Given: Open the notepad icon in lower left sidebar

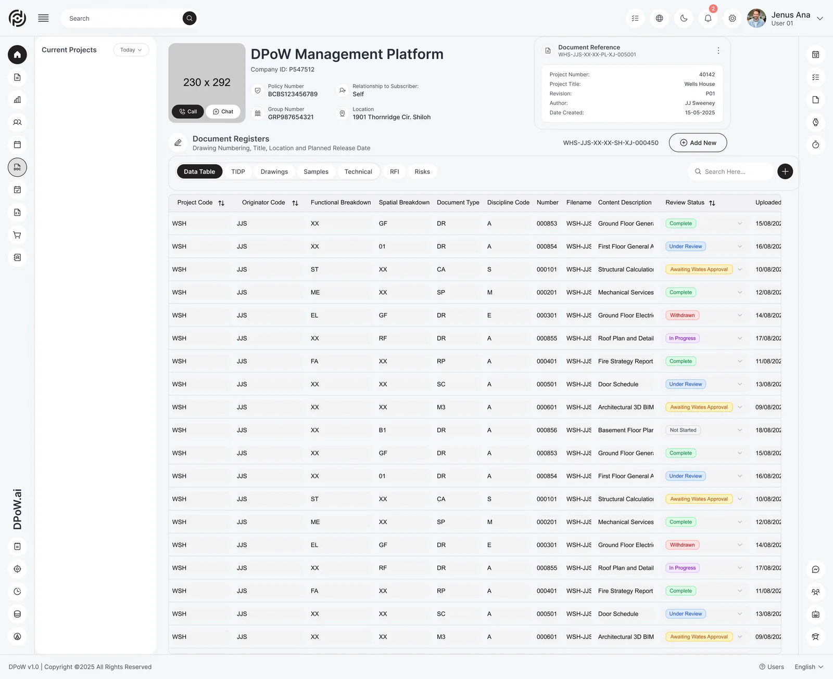Looking at the screenshot, I should [x=17, y=546].
